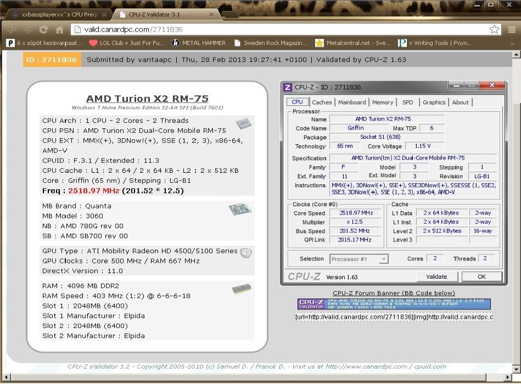
Task: Click the 'Slot 1 Manufacturer : Elpida' line
Action: (x=93, y=315)
